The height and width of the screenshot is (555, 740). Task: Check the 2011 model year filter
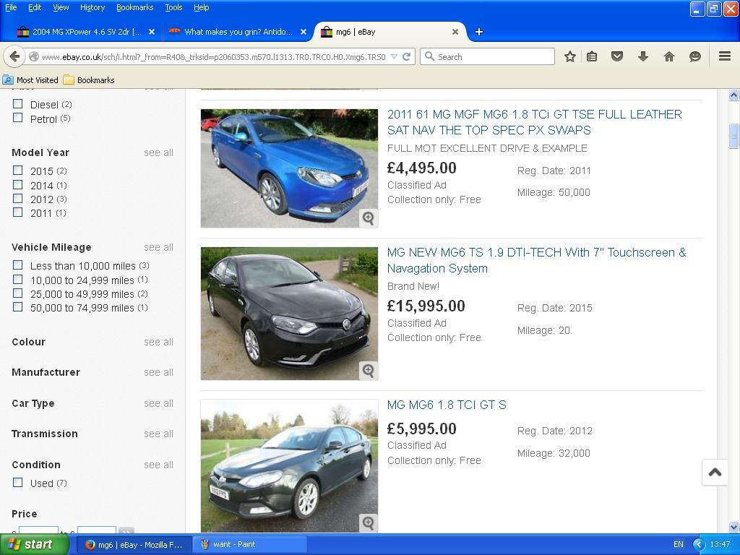point(18,212)
